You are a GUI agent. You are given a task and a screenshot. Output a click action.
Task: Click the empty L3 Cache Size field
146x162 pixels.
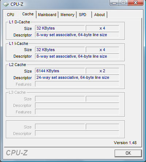[60, 99]
